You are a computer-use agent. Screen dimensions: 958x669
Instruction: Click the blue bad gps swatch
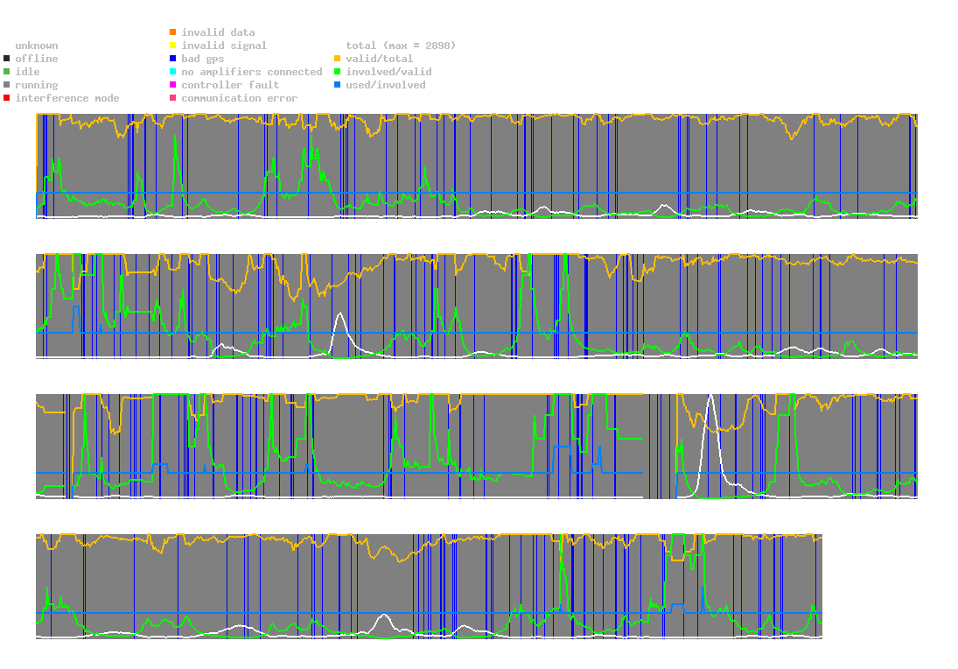173,59
